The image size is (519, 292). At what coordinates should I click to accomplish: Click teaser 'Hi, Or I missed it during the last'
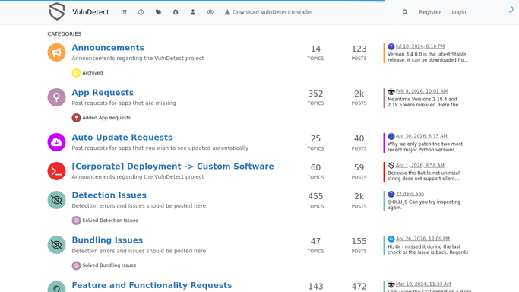[x=424, y=246]
